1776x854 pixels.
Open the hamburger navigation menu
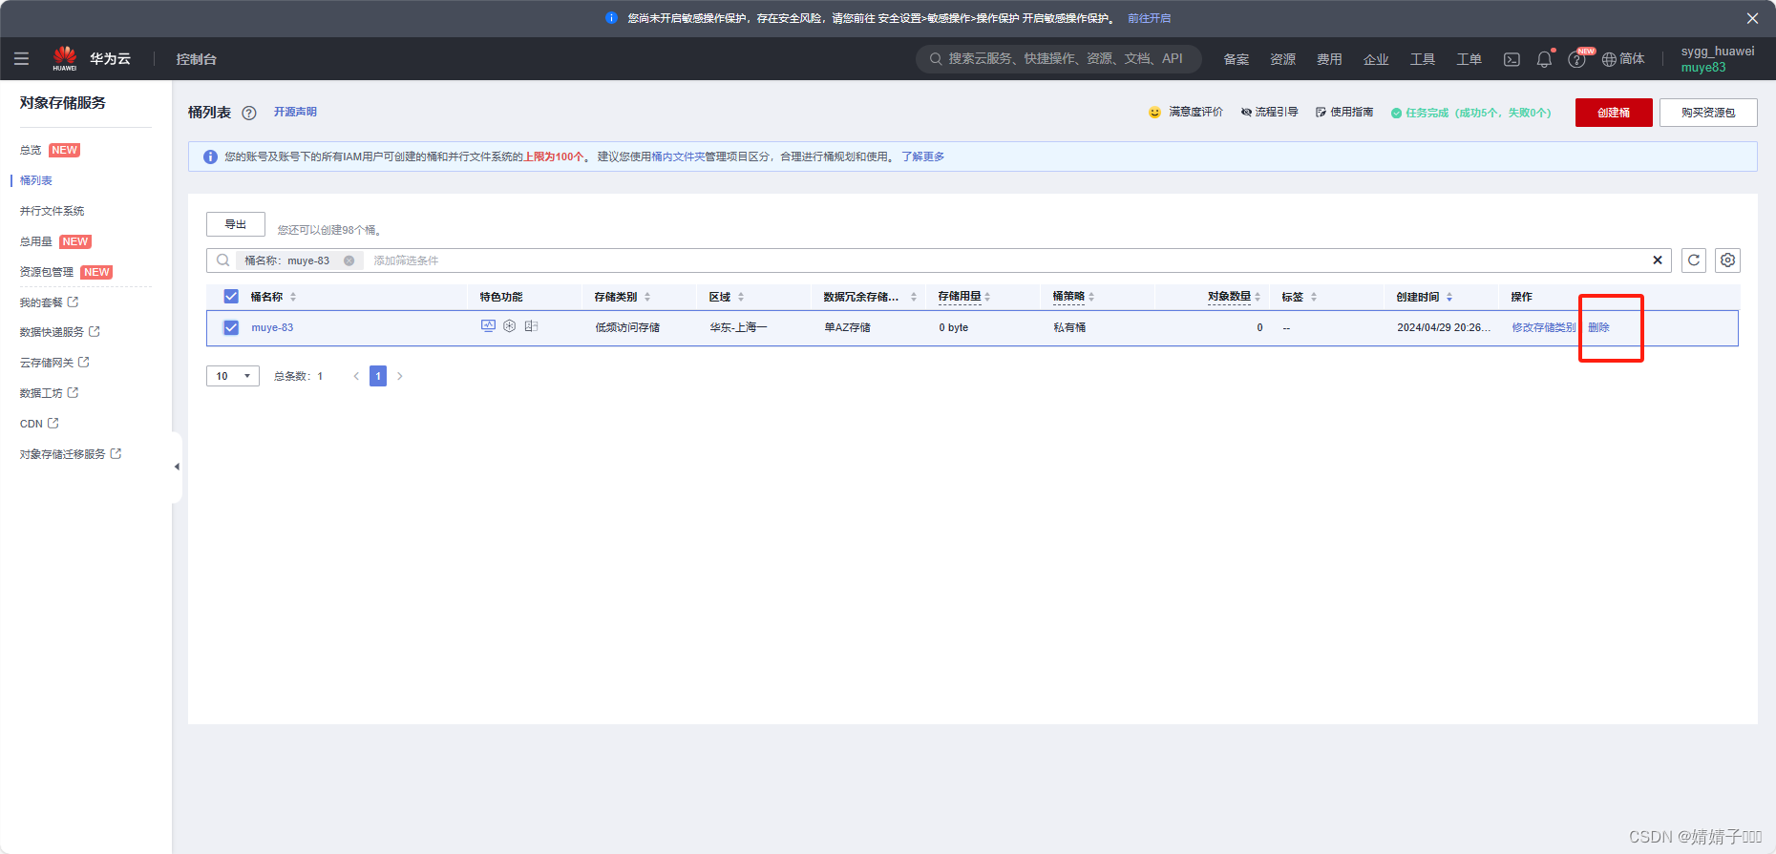(x=21, y=59)
